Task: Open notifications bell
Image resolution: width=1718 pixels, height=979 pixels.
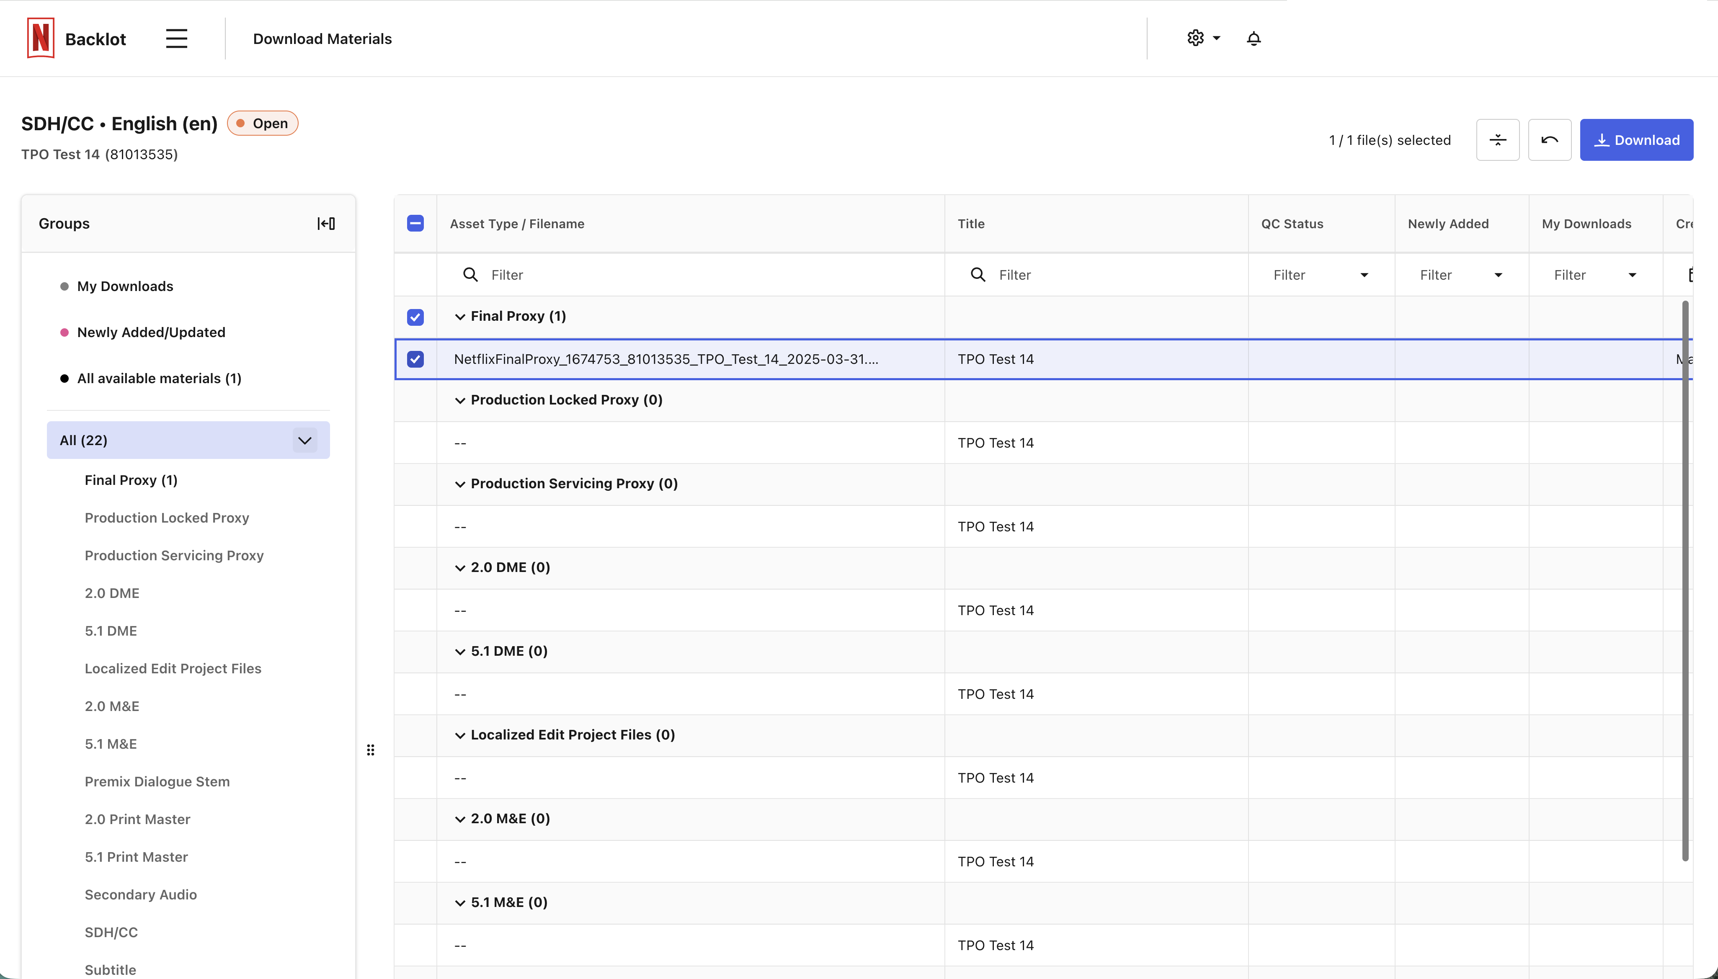Action: [x=1254, y=39]
